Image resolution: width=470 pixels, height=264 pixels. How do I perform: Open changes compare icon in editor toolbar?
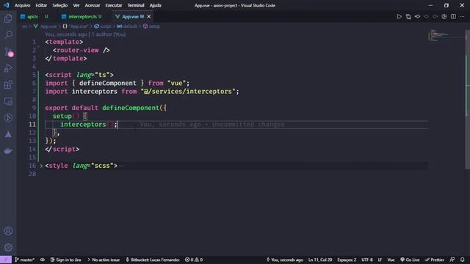(408, 16)
